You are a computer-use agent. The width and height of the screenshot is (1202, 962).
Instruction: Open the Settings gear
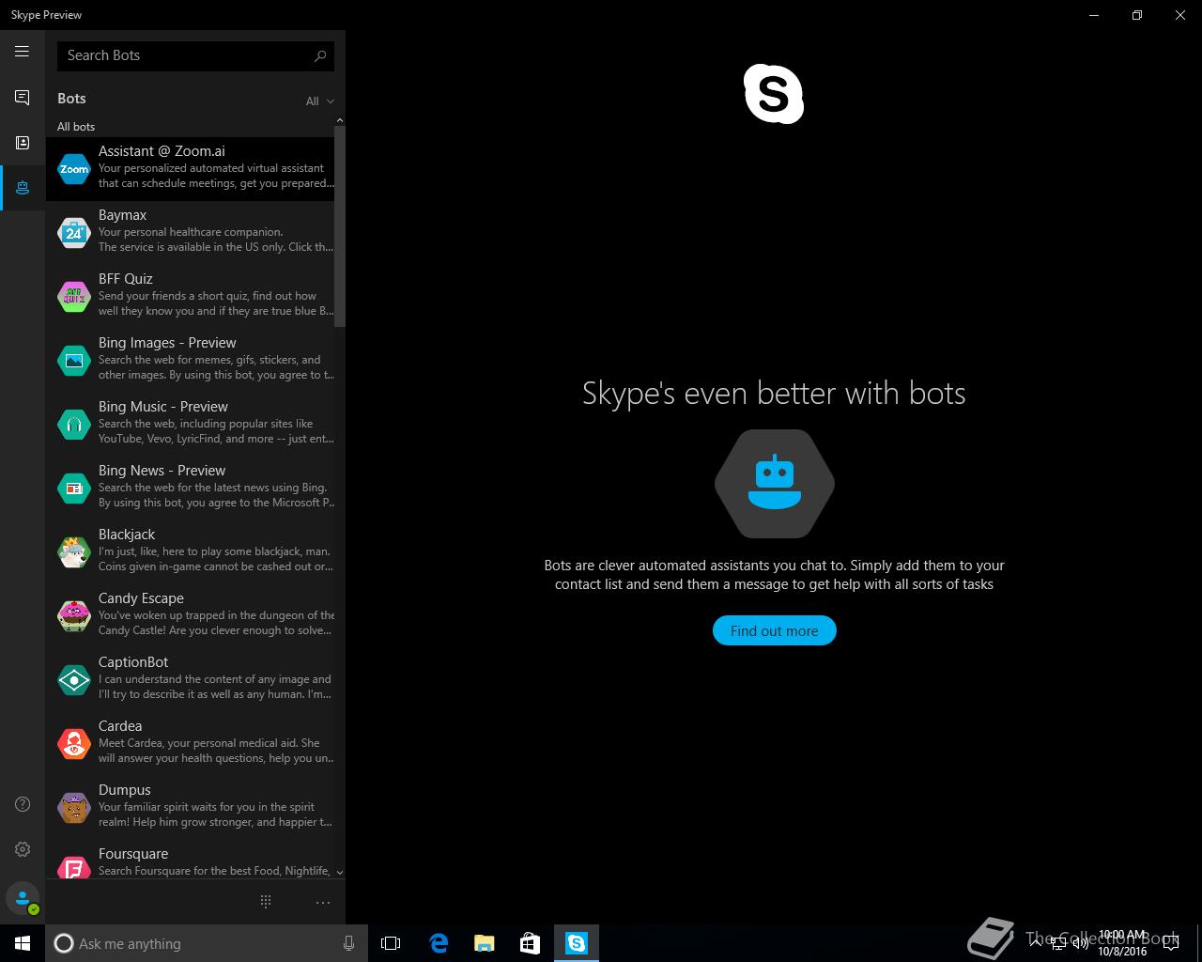(23, 849)
